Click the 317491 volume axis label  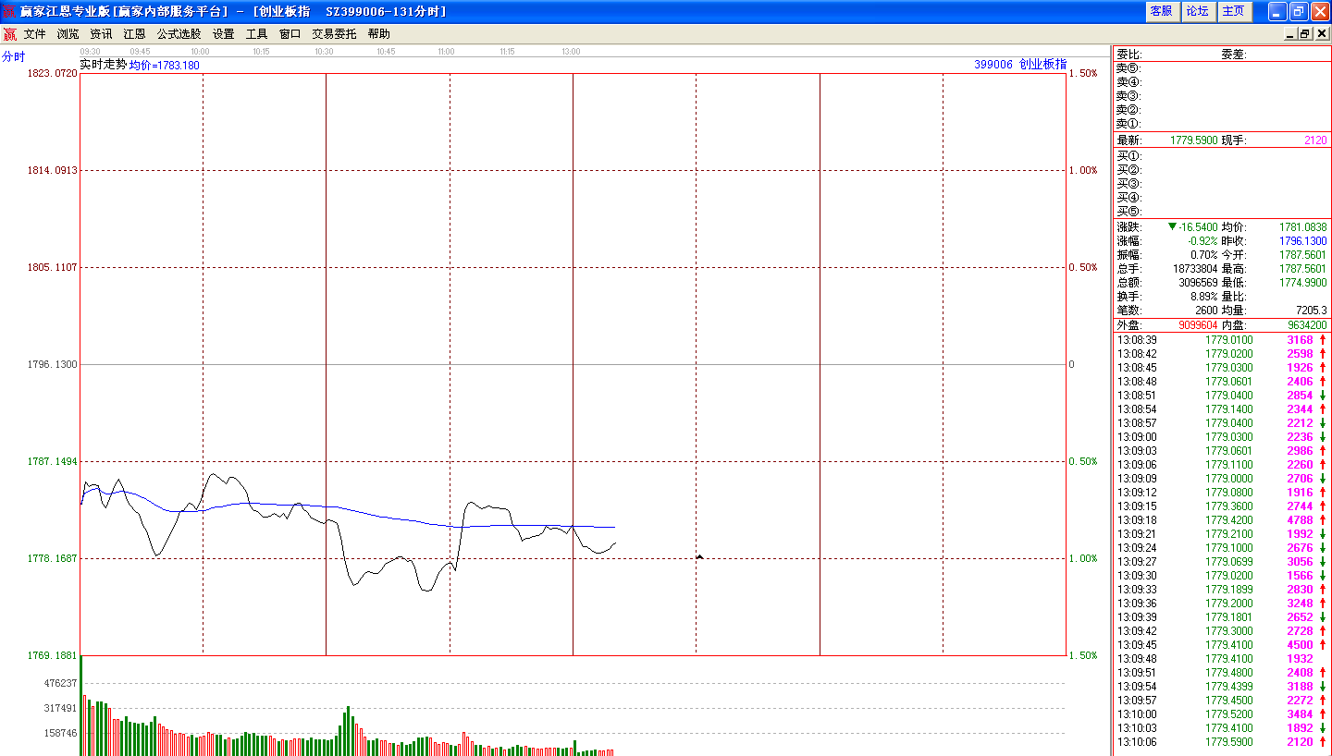pyautogui.click(x=61, y=708)
